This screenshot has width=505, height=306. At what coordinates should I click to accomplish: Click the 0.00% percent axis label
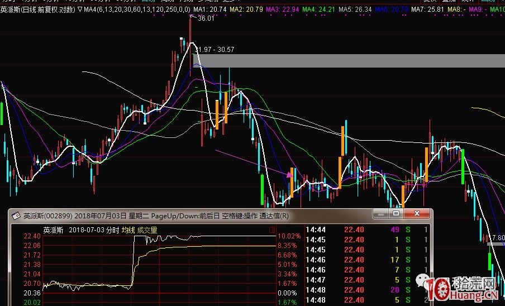(287, 293)
